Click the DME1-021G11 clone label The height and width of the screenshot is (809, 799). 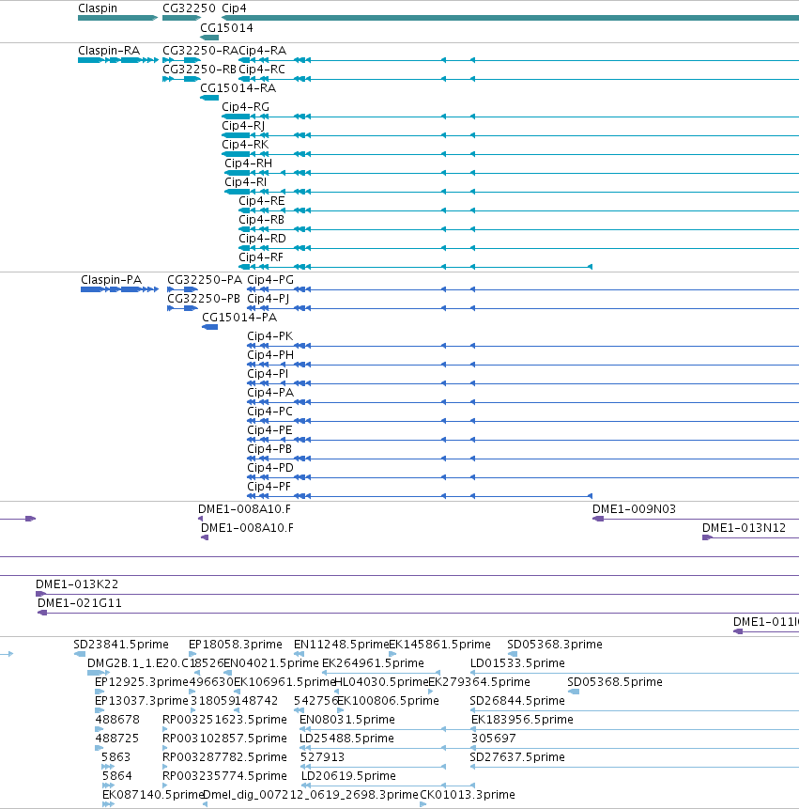pos(80,603)
